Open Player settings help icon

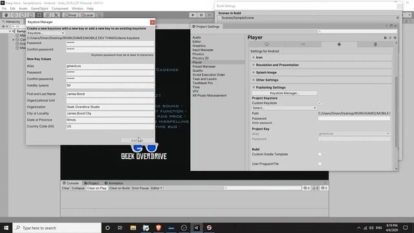pyautogui.click(x=386, y=38)
